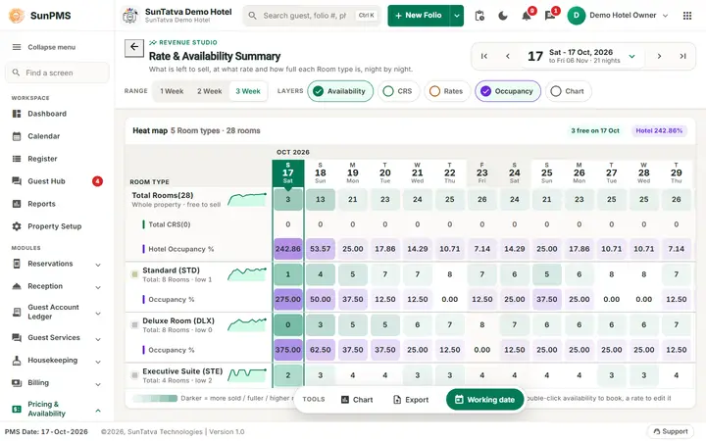The width and height of the screenshot is (706, 441).
Task: Enable the CRS layer
Action: 398,91
